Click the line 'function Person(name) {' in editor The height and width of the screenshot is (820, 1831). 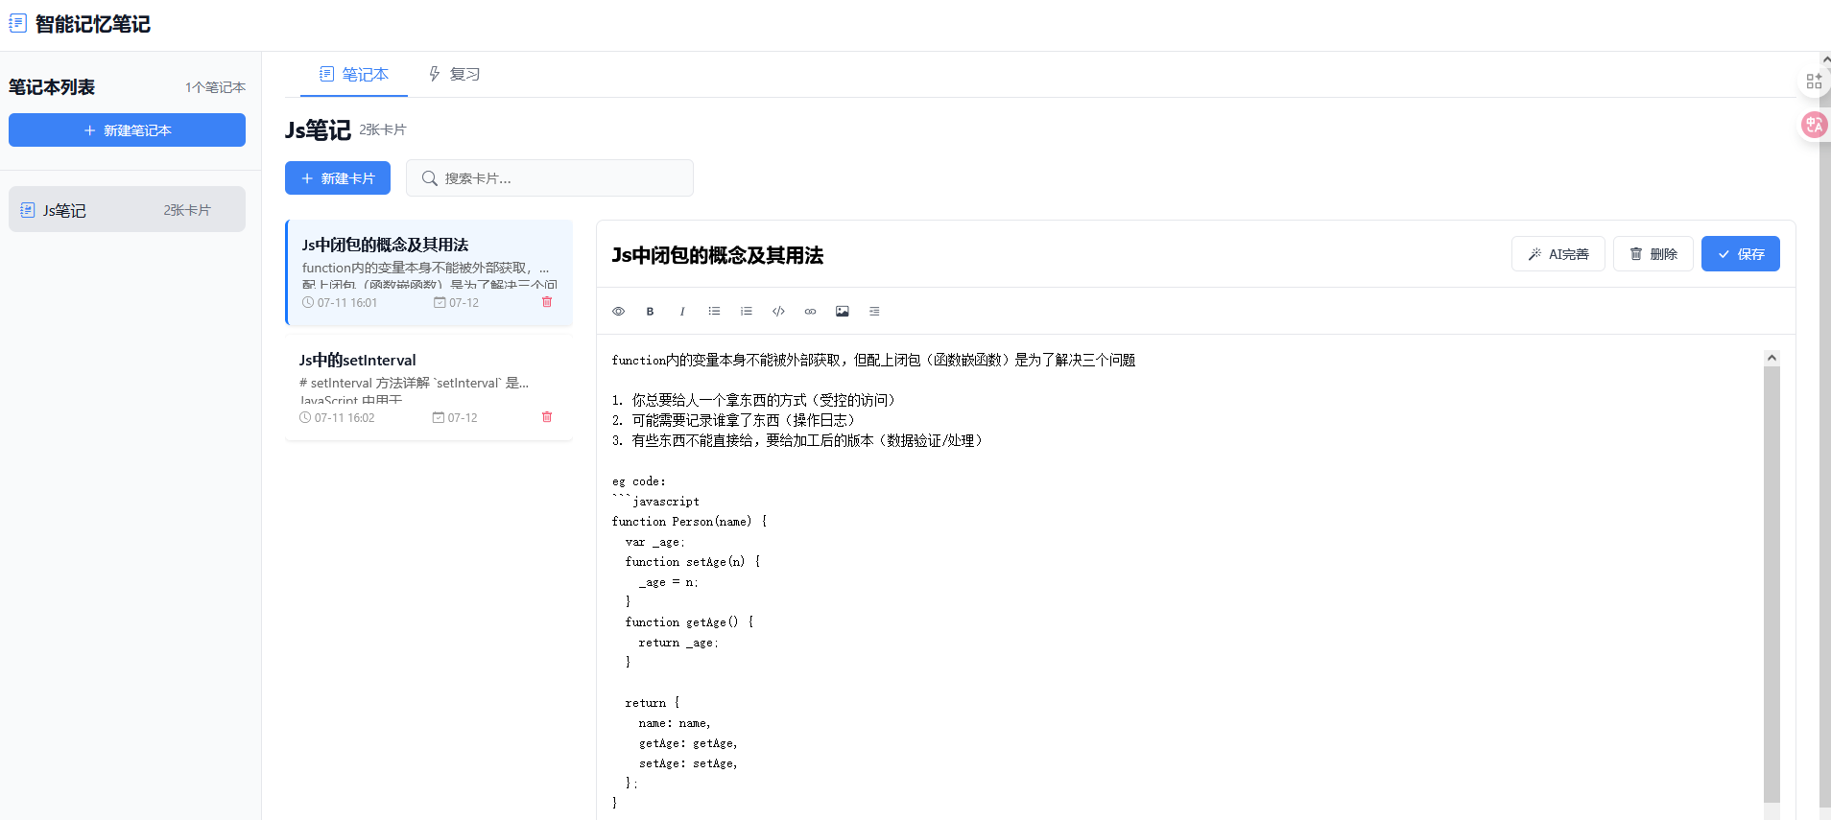click(x=690, y=522)
